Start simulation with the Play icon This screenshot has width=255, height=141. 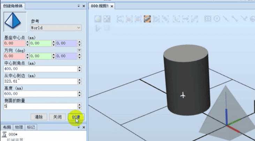tap(98, 28)
